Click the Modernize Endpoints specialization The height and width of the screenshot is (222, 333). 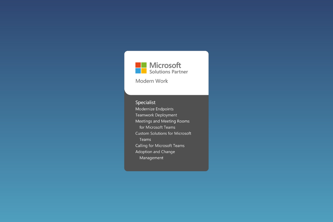pyautogui.click(x=154, y=109)
